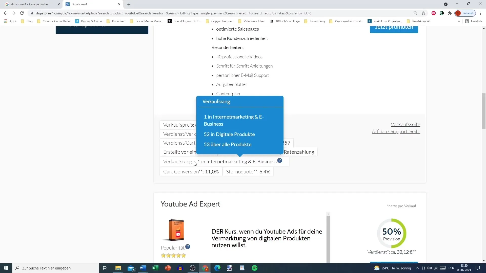Click the tab search dropdown arrow
Screen dimensions: 486x273
tap(446, 4)
